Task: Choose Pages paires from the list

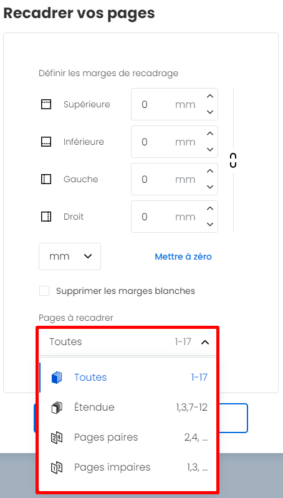Action: 128,437
